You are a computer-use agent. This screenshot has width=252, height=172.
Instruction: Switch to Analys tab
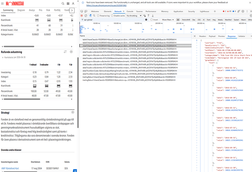pos(32,10)
